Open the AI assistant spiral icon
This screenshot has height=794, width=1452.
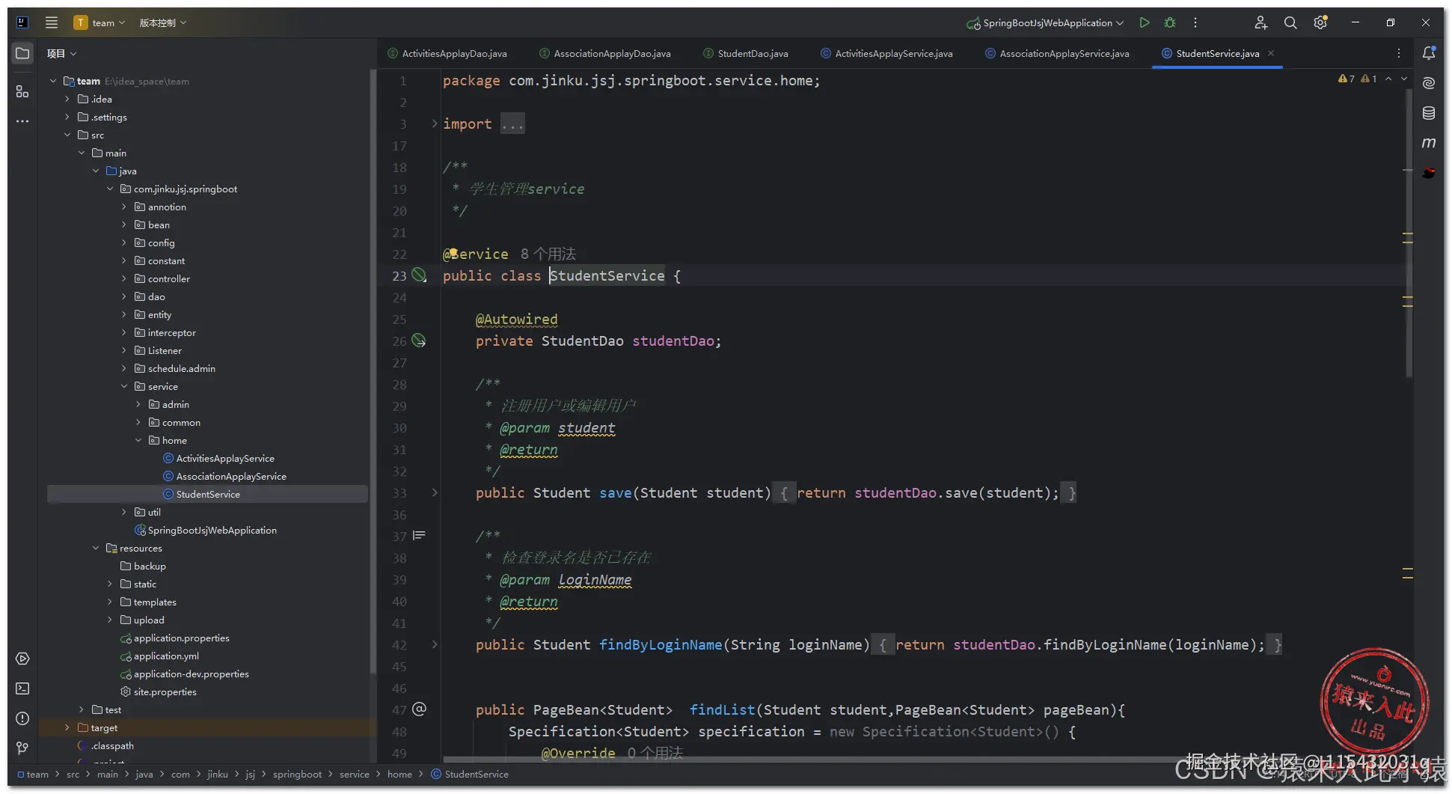[x=1429, y=83]
